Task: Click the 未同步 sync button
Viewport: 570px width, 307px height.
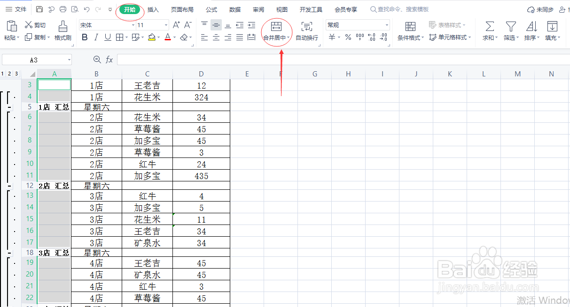Action: tap(540, 9)
